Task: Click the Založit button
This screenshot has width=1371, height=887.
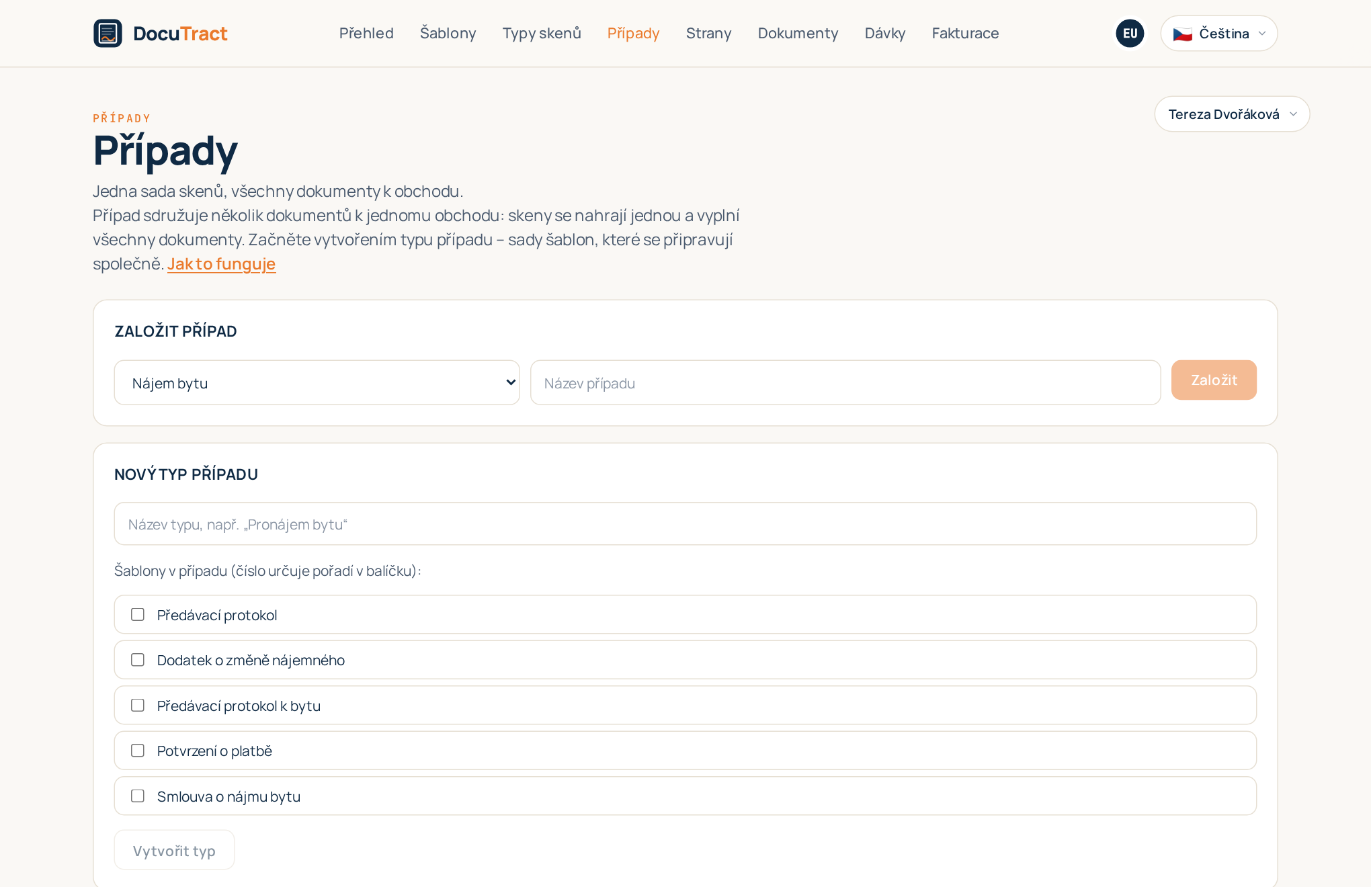Action: 1214,380
